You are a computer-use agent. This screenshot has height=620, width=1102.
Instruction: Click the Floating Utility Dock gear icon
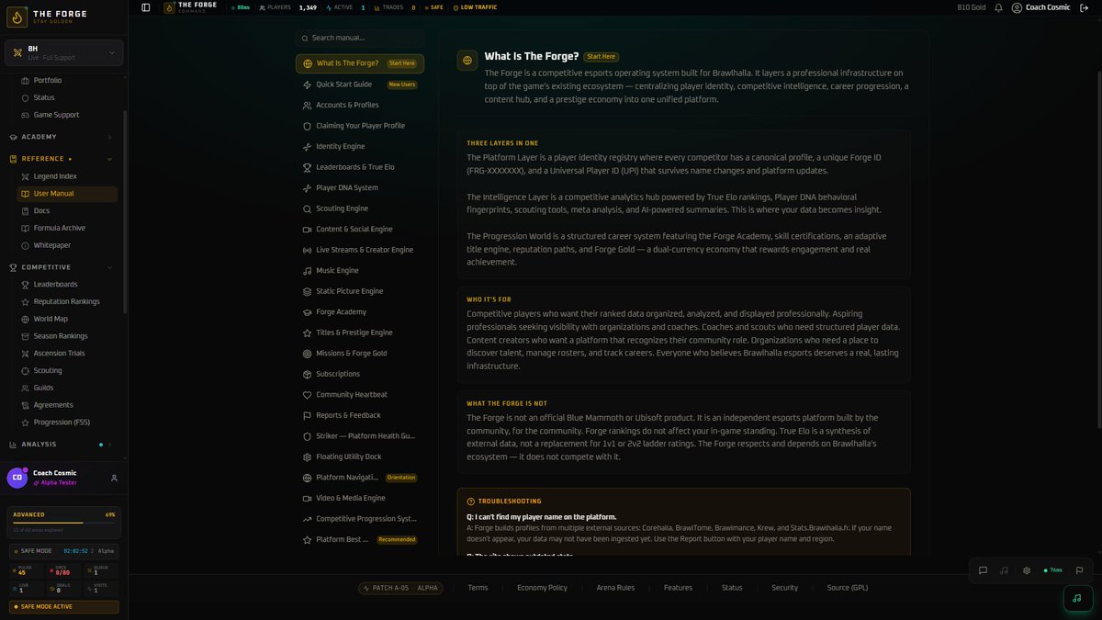click(308, 457)
